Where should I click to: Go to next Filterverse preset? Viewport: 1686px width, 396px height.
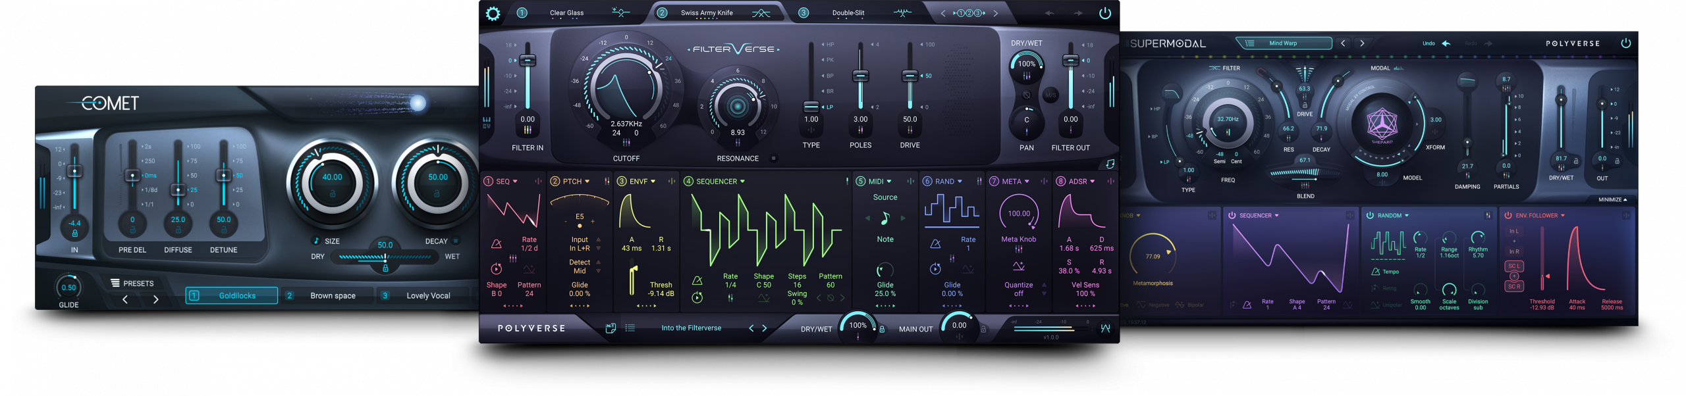click(764, 328)
